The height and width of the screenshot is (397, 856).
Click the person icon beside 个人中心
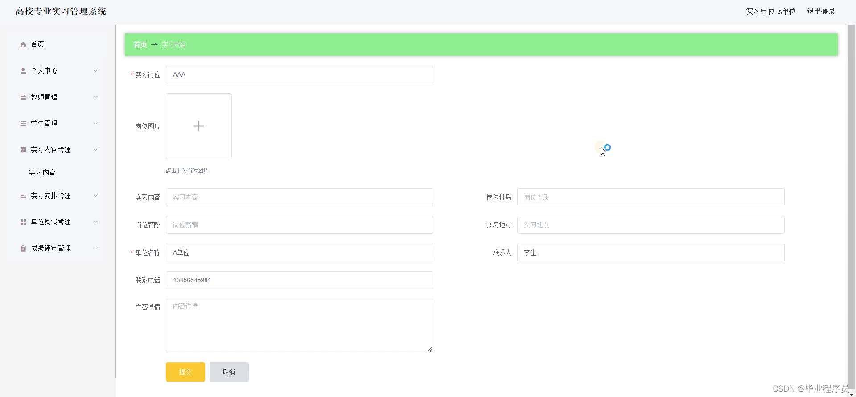(23, 71)
